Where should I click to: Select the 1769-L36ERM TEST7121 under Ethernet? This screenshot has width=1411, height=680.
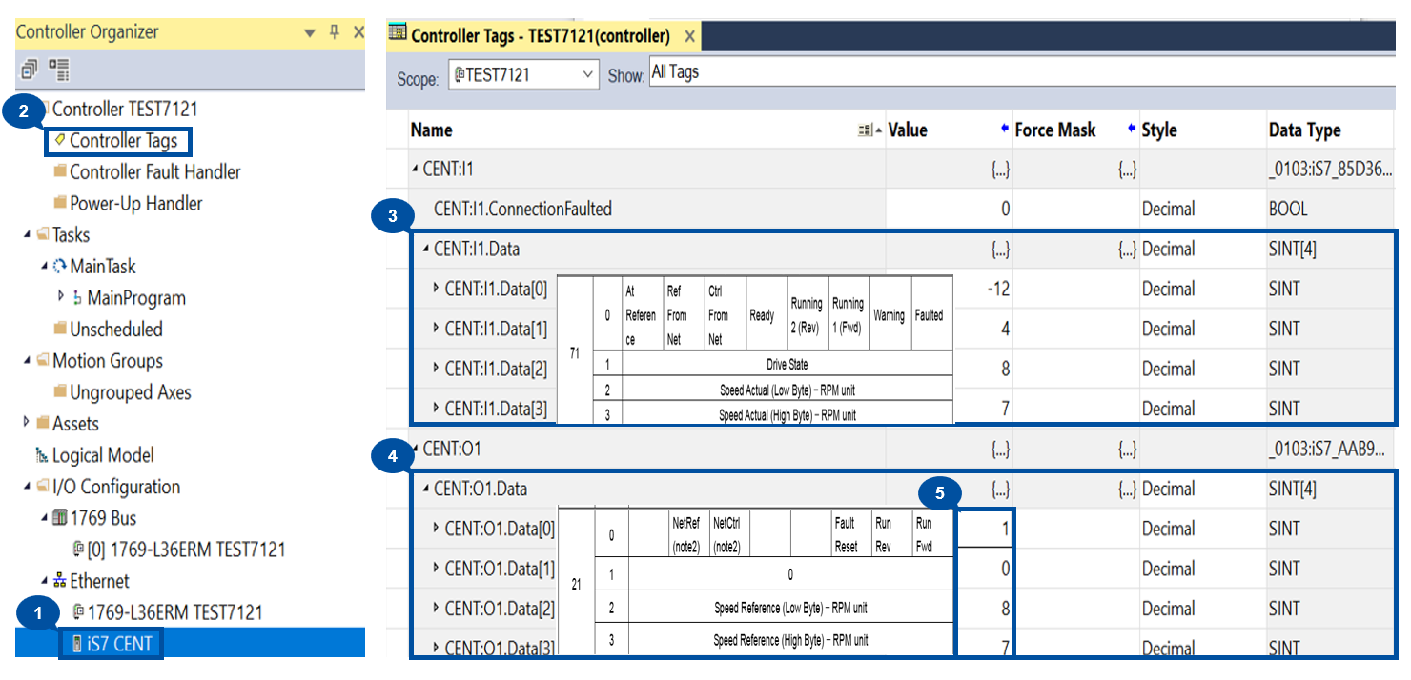pos(174,612)
